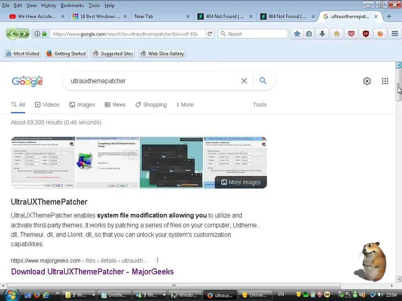Viewport: 402px width, 301px height.
Task: Go forward with the Forward arrow button
Action: pos(24,34)
